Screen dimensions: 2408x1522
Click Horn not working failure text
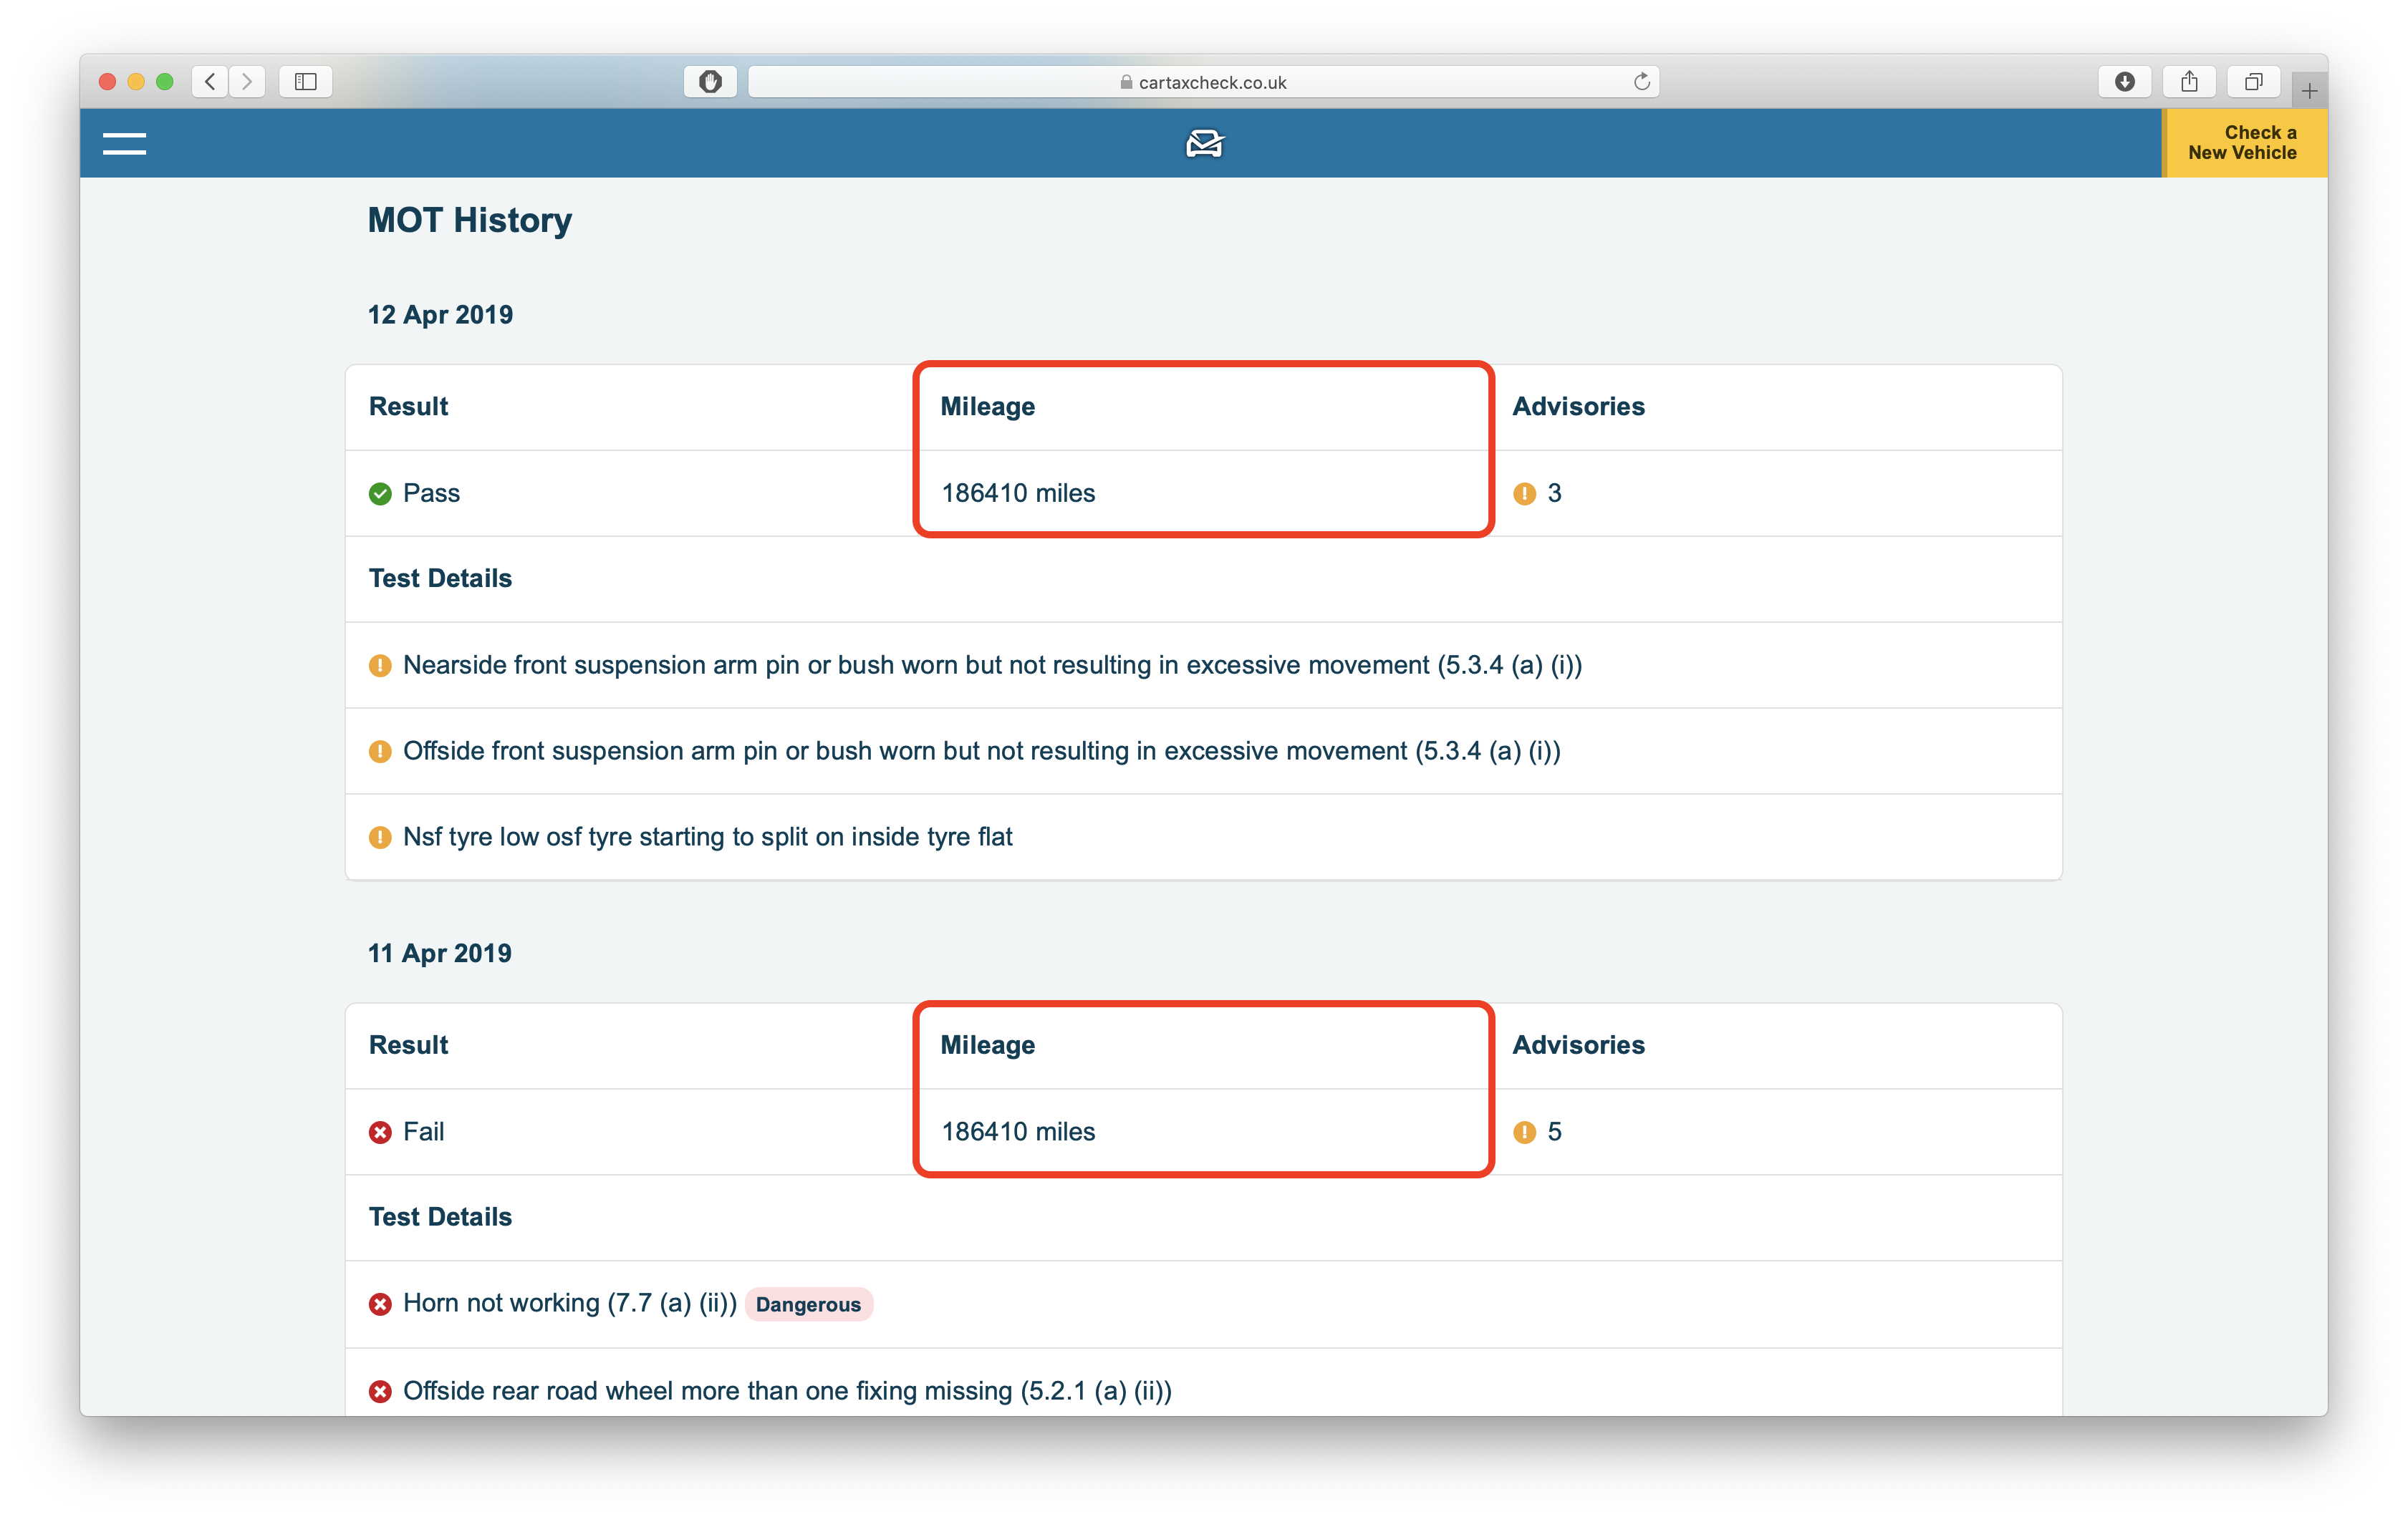[569, 1303]
